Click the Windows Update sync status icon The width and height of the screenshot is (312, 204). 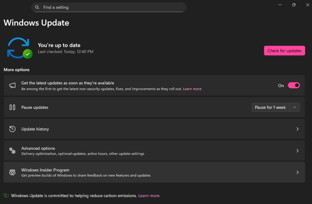coord(19,48)
